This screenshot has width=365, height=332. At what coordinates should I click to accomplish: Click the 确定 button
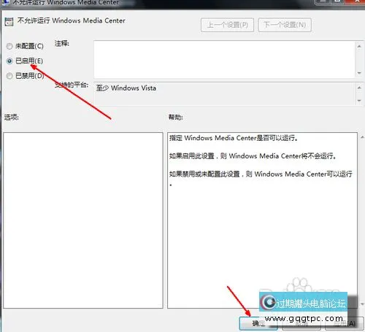(x=258, y=323)
